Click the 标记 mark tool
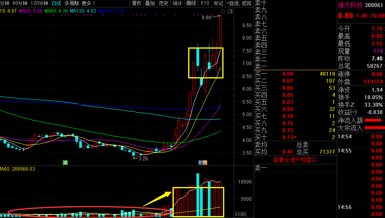The width and height of the screenshot is (385, 218). pos(218,4)
